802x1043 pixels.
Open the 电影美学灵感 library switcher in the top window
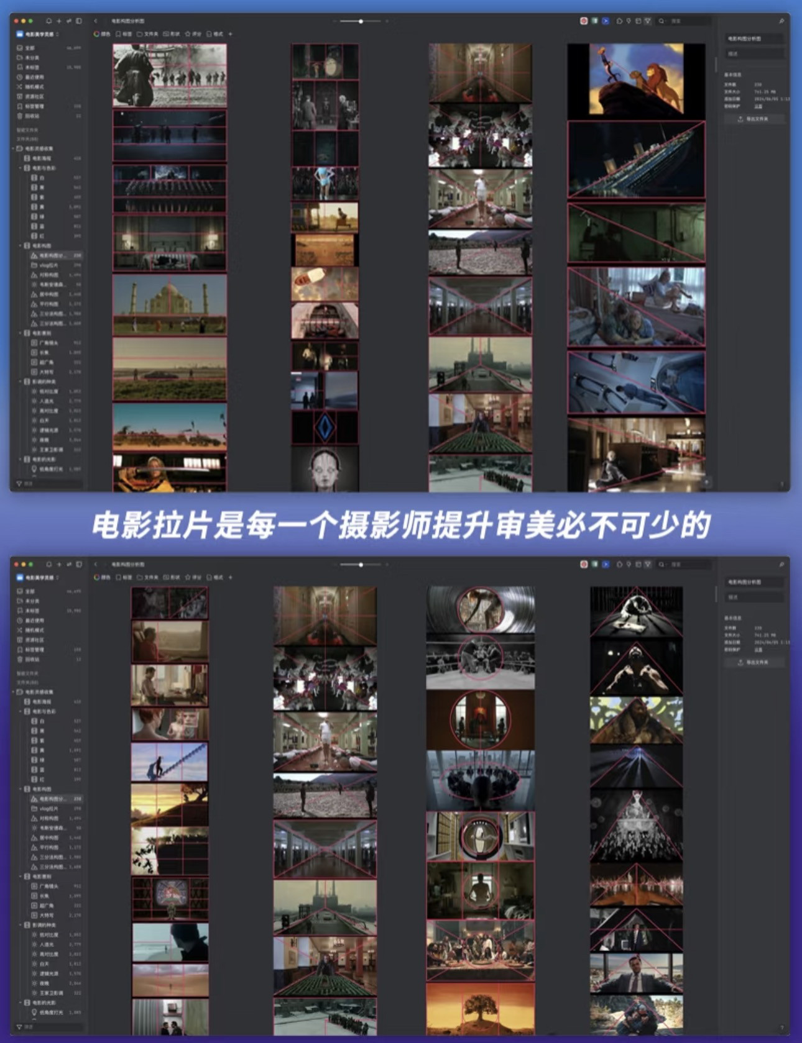pyautogui.click(x=37, y=34)
